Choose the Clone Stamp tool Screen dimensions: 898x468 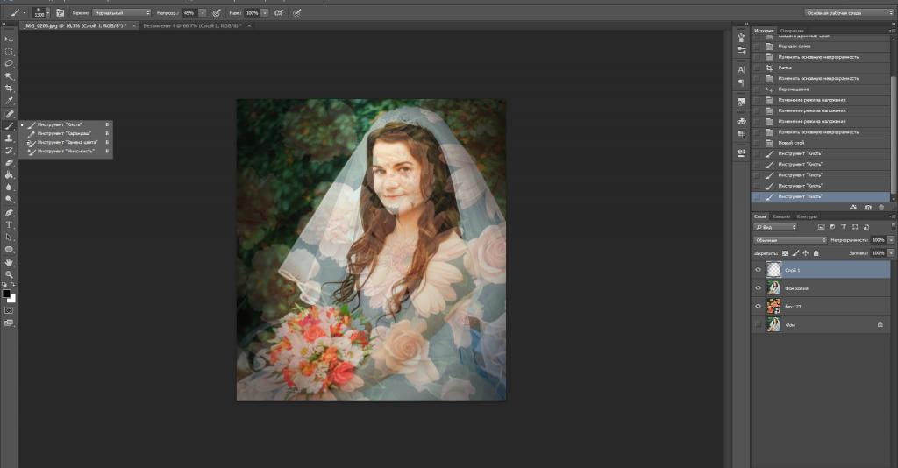tap(9, 138)
